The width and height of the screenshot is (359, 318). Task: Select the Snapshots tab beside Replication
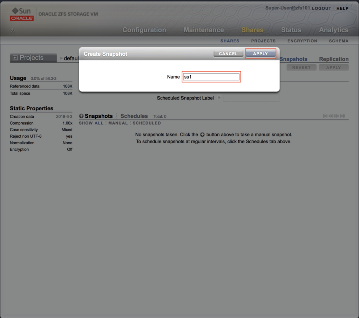[x=293, y=59]
